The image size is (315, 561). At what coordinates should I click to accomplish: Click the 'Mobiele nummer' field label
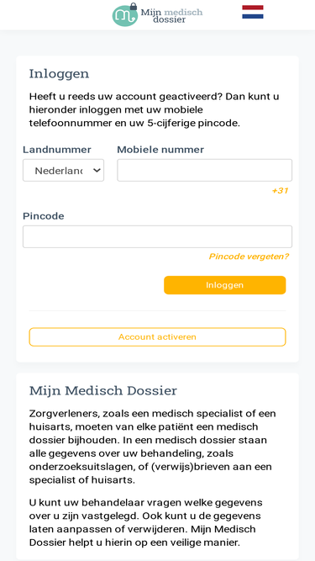pyautogui.click(x=160, y=150)
